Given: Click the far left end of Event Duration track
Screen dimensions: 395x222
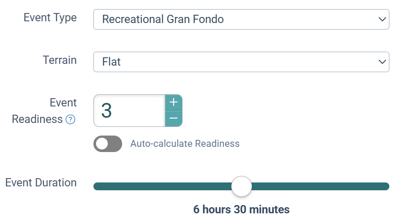Looking at the screenshot, I should (96, 186).
